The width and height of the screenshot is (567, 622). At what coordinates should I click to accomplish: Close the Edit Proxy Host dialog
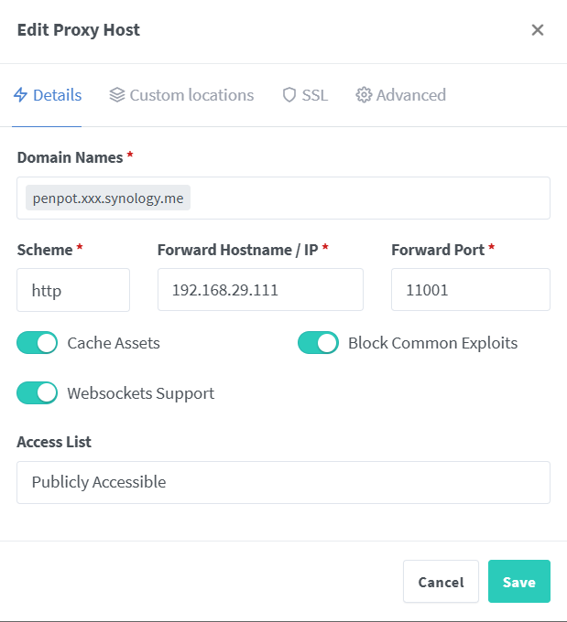click(x=538, y=30)
